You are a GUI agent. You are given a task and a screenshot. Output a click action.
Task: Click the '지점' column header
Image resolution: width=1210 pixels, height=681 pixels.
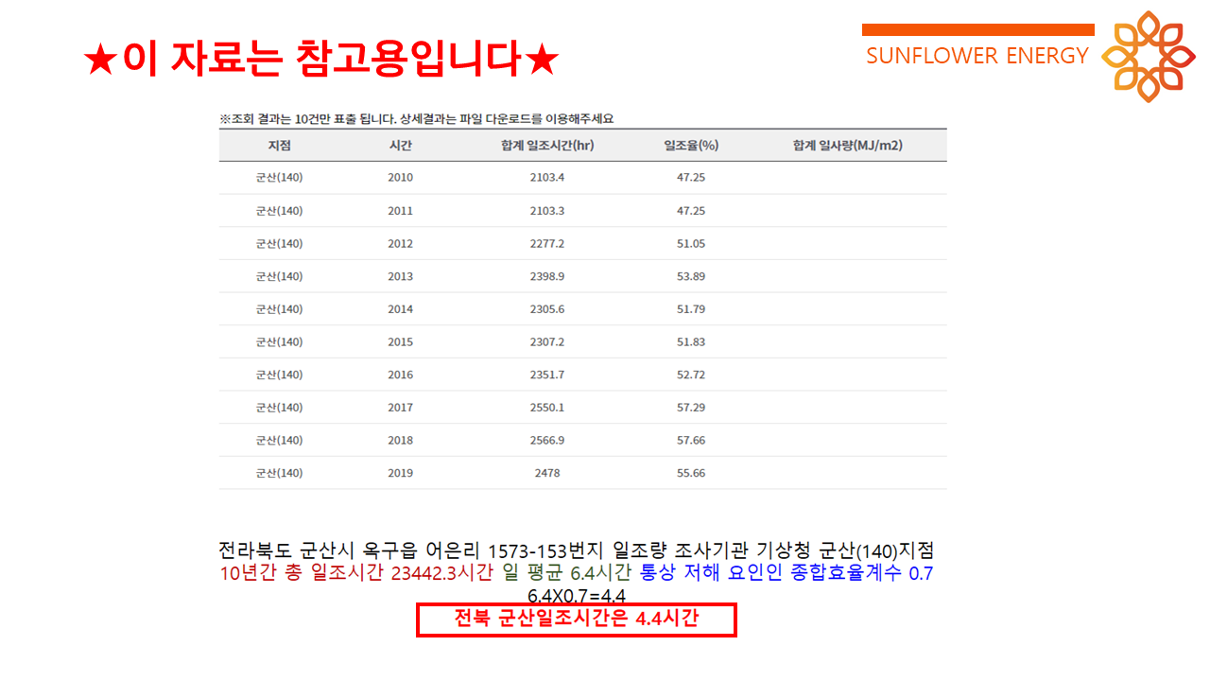pyautogui.click(x=279, y=146)
